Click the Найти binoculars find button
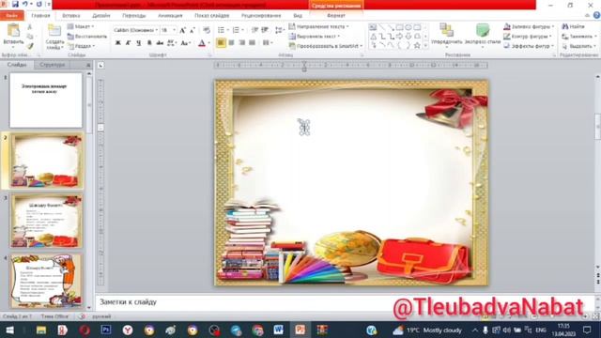The image size is (601, 338). tap(574, 26)
